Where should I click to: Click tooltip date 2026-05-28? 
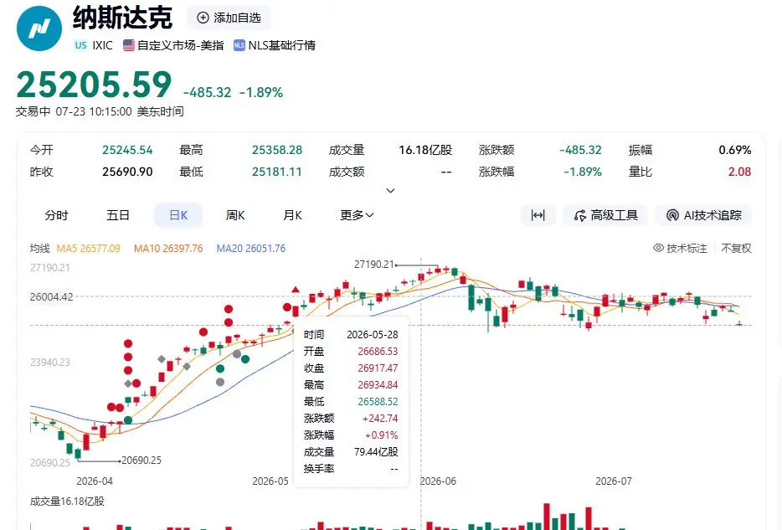[373, 335]
